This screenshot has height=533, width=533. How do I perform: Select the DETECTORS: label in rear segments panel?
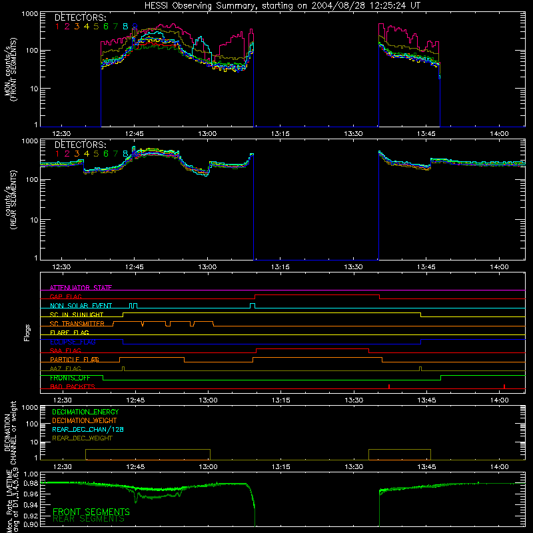(80, 145)
